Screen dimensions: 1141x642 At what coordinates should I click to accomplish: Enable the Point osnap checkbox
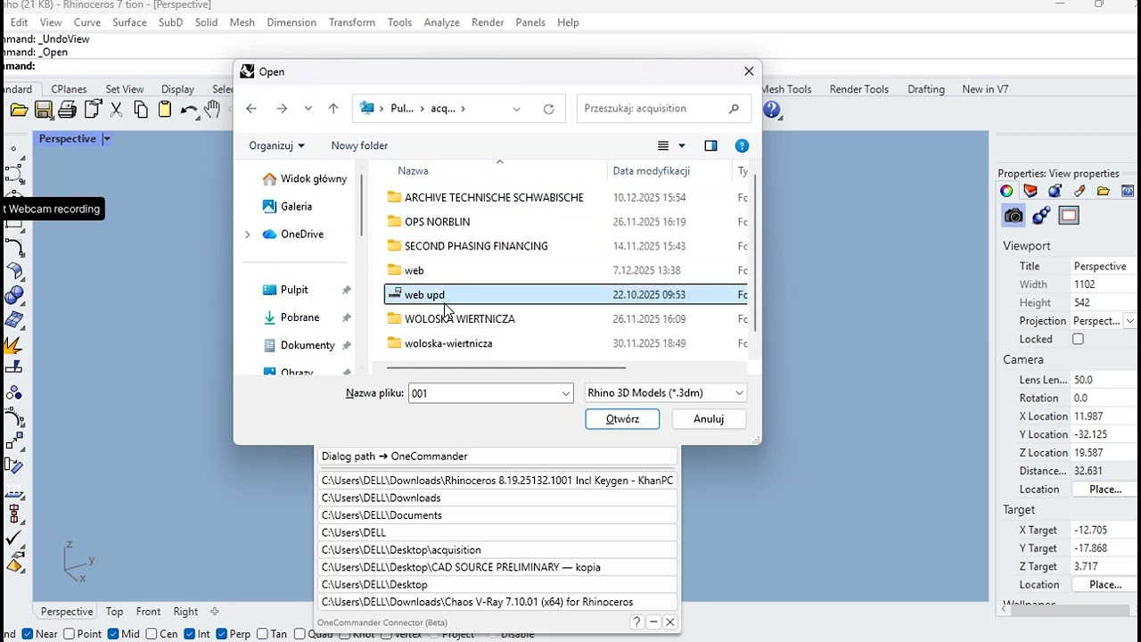click(69, 634)
